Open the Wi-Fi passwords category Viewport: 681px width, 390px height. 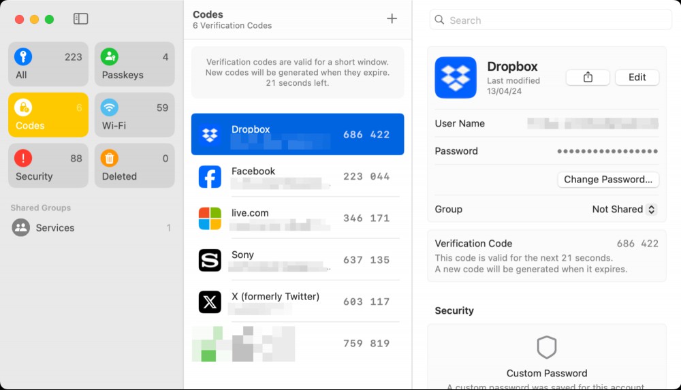[135, 114]
